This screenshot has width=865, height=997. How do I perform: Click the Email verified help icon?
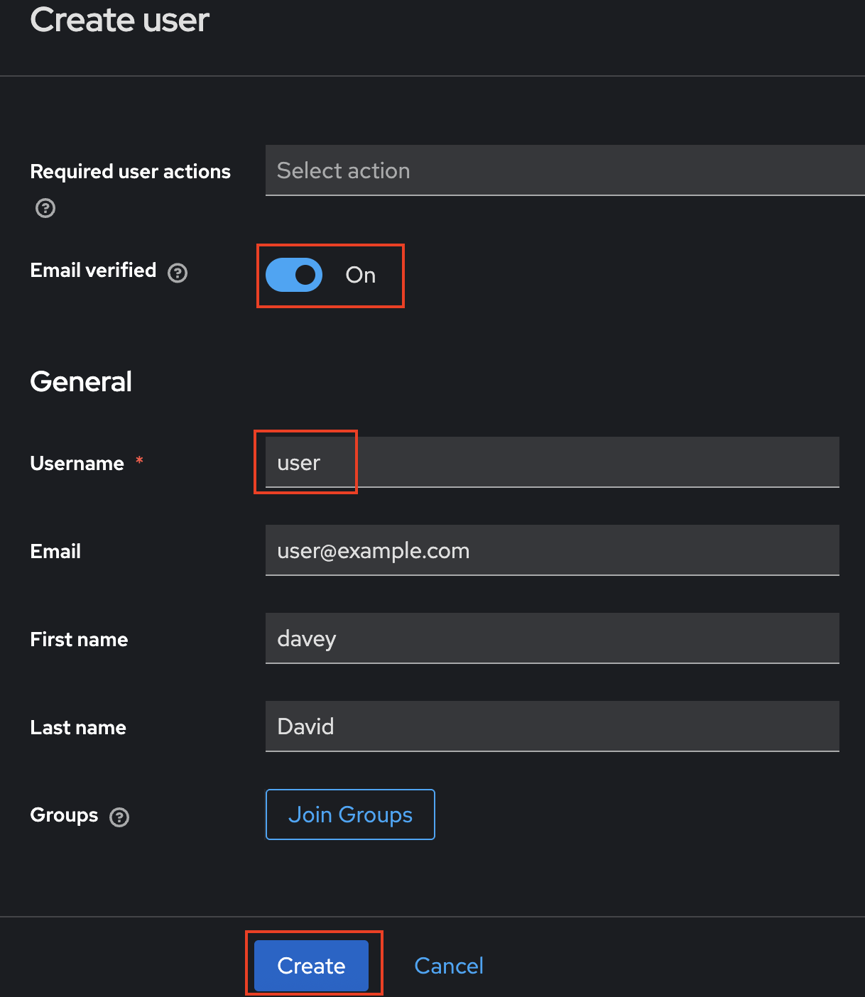pyautogui.click(x=178, y=273)
